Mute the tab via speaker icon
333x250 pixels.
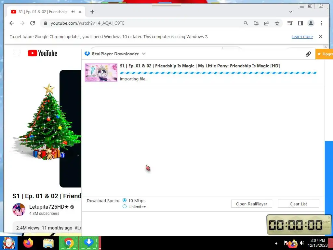point(73,12)
